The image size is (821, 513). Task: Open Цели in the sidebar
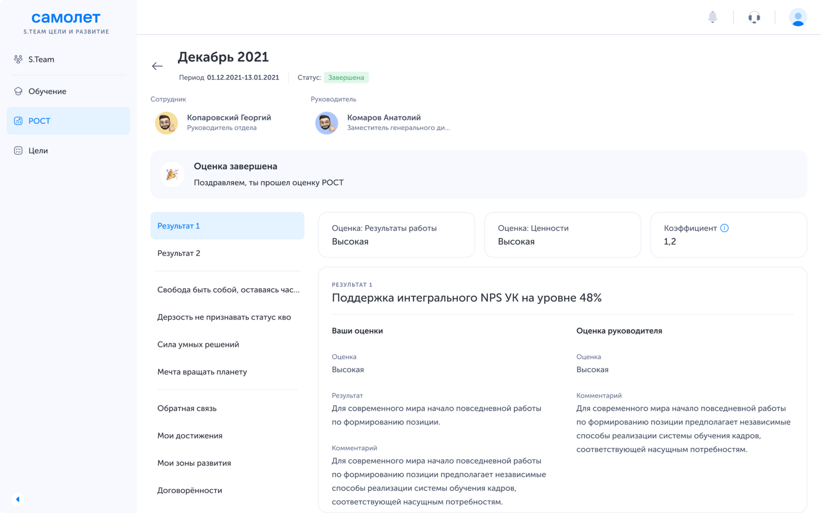point(38,150)
